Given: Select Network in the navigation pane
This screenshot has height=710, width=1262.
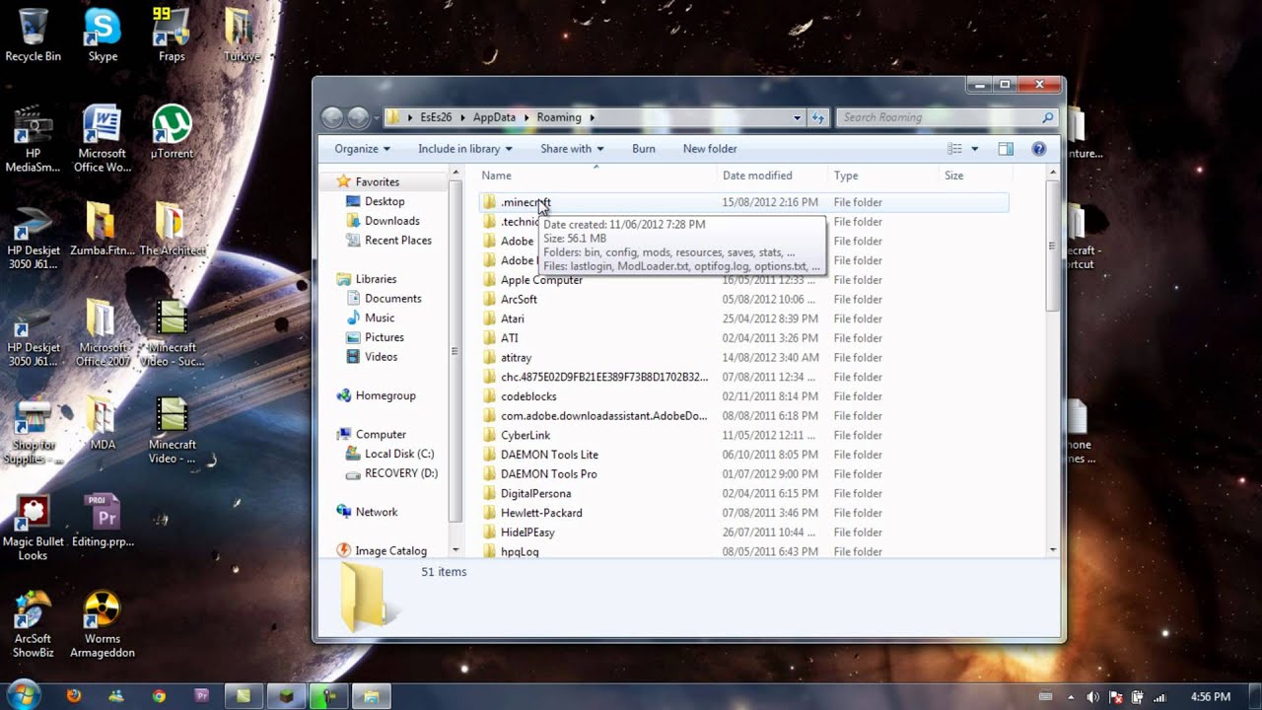Looking at the screenshot, I should point(367,512).
